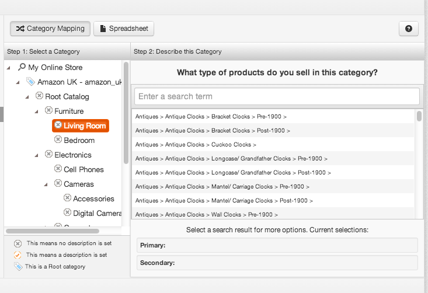Collapse the Cameras node
This screenshot has width=428, height=293.
[x=46, y=184]
